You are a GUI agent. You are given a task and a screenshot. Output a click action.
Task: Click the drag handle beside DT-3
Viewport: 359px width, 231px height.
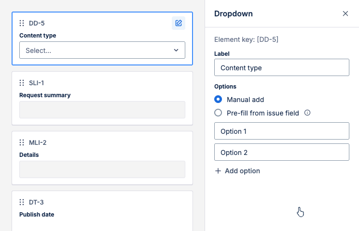click(x=22, y=202)
